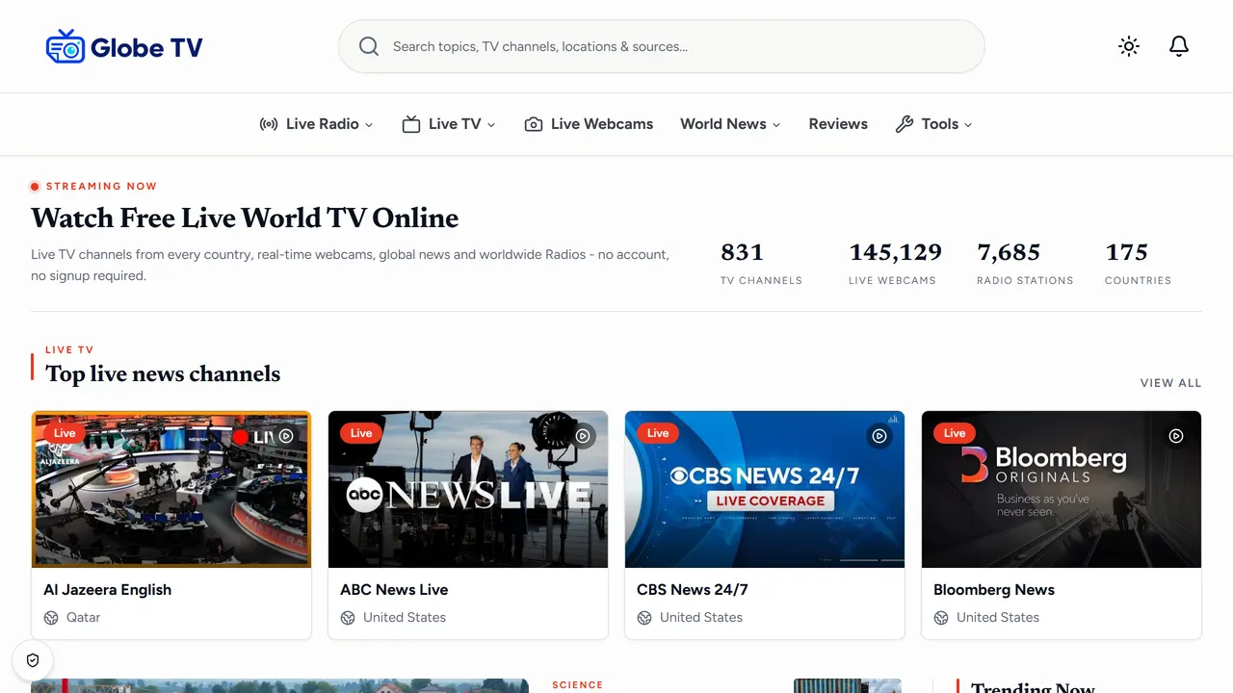The image size is (1233, 693).
Task: Click Live badge on CBS News card
Action: pyautogui.click(x=658, y=433)
